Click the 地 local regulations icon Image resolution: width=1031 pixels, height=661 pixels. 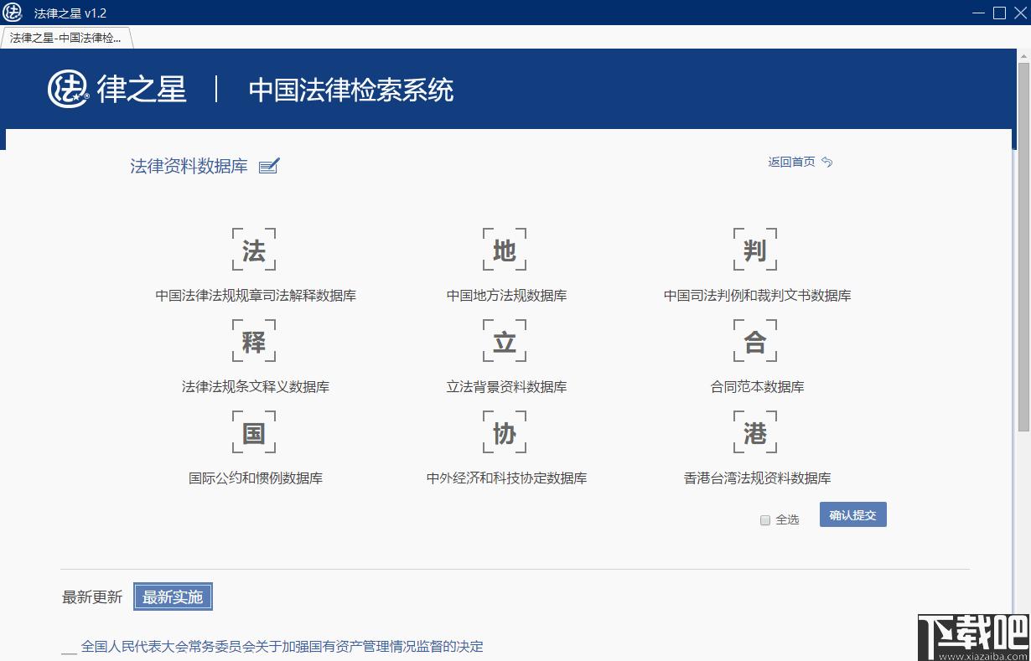coord(505,250)
